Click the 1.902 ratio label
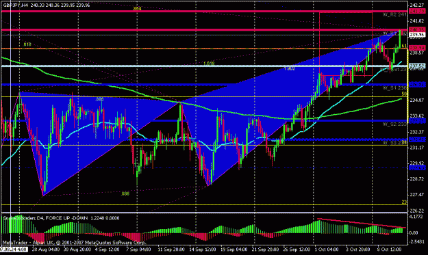The height and width of the screenshot is (255, 428). pyautogui.click(x=290, y=68)
